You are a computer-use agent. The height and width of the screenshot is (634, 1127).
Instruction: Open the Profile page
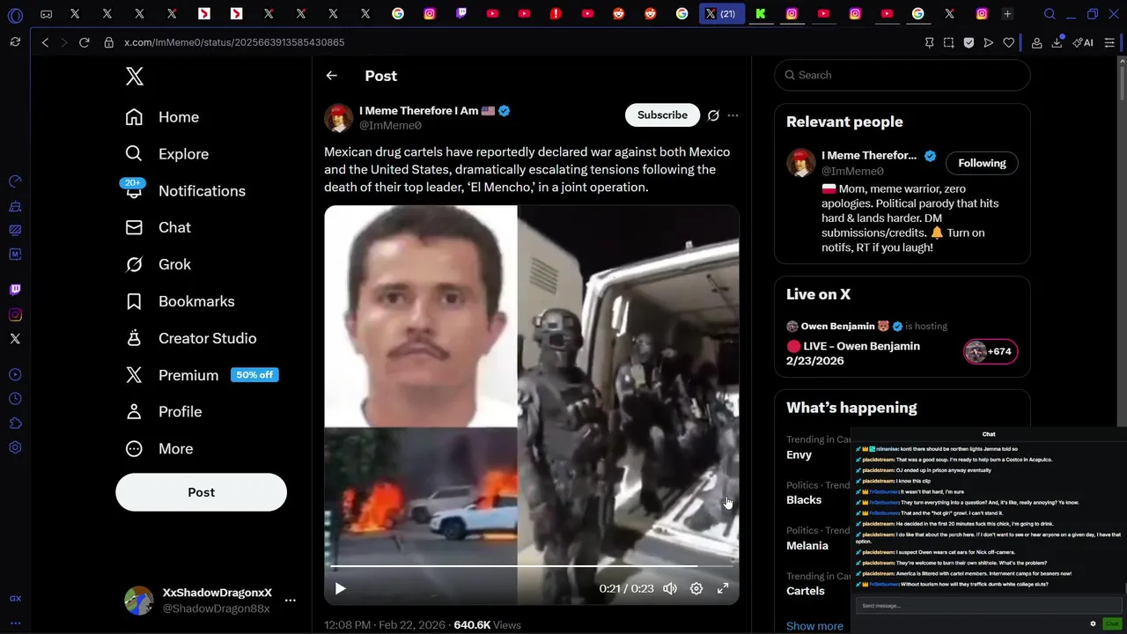(164, 411)
